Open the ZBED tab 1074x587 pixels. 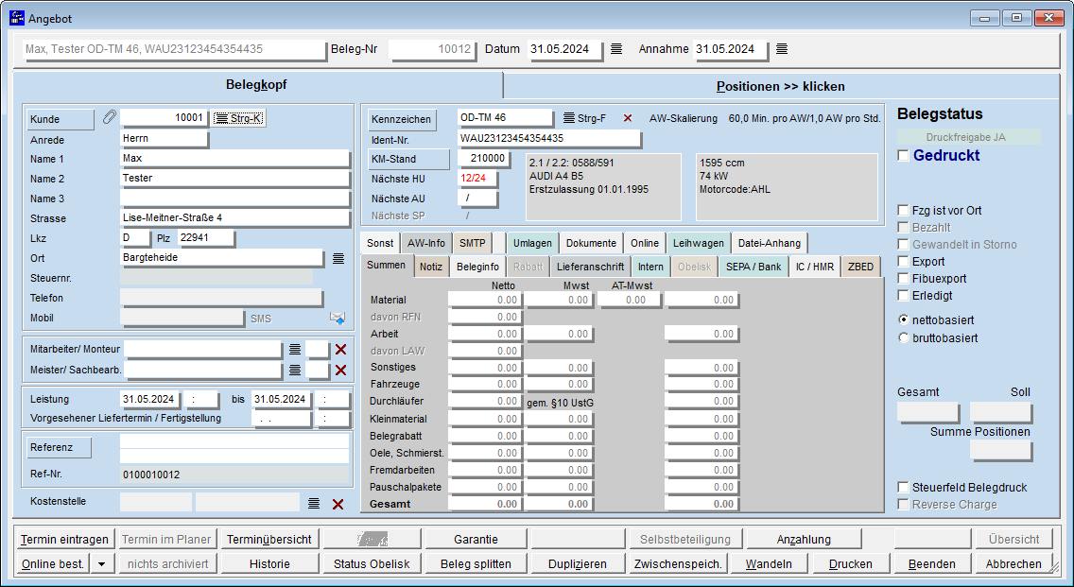coord(860,268)
